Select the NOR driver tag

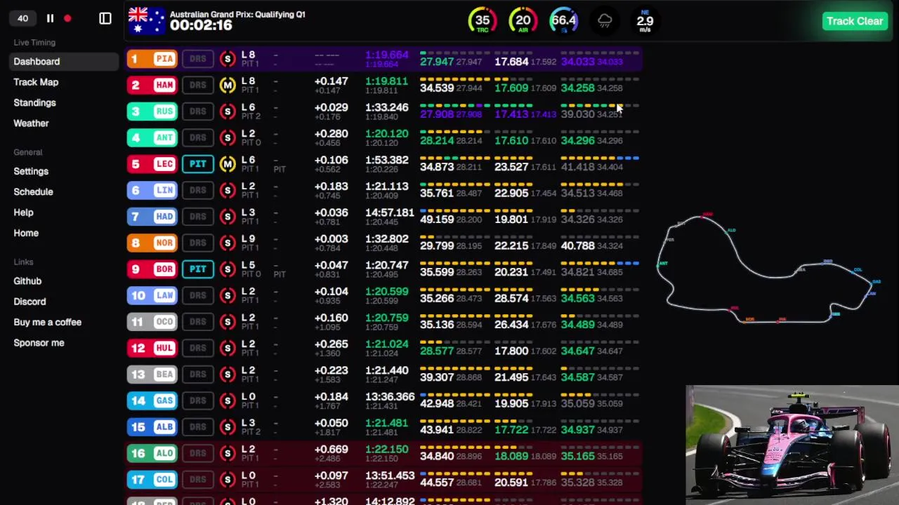(152, 243)
